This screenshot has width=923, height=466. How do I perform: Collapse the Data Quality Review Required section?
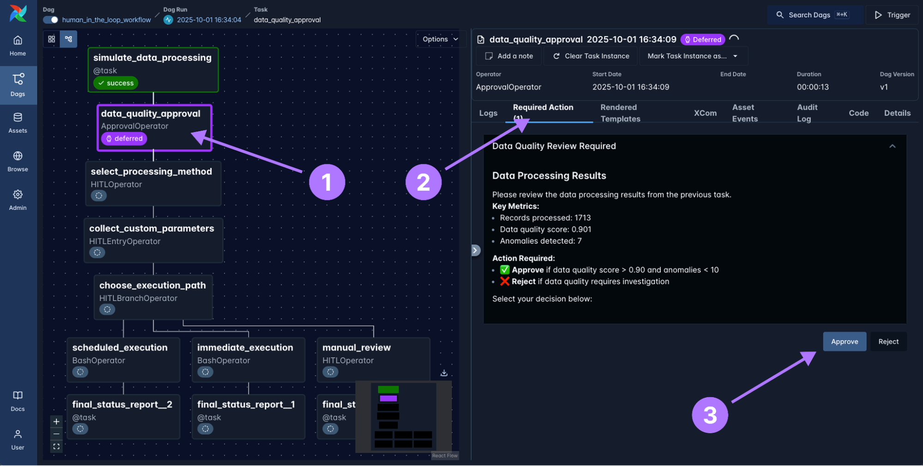pos(892,146)
